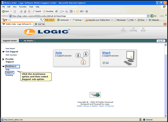Click the Stop loading icon

21,11
